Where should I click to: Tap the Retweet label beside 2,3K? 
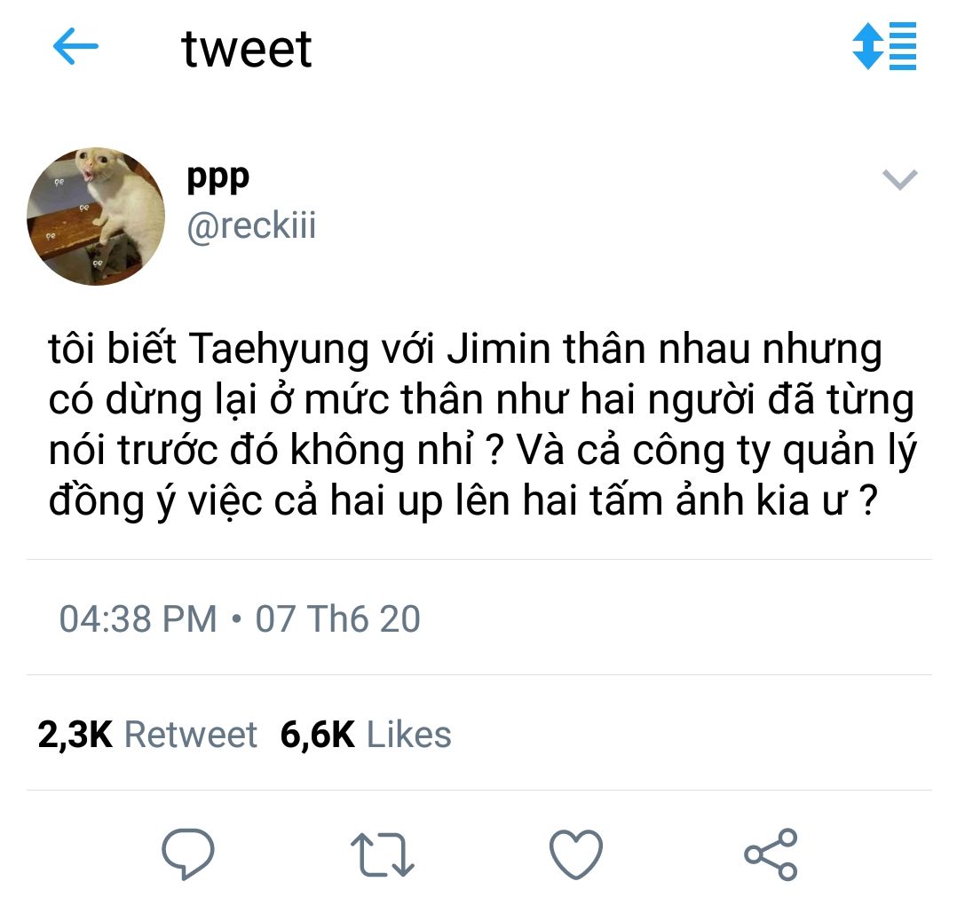[190, 735]
